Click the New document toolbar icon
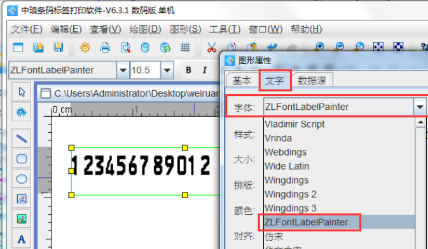The height and width of the screenshot is (249, 428). 18,48
